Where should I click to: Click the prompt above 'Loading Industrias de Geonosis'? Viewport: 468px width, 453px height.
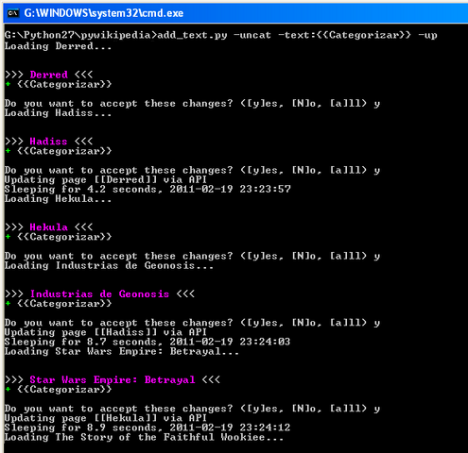[192, 256]
